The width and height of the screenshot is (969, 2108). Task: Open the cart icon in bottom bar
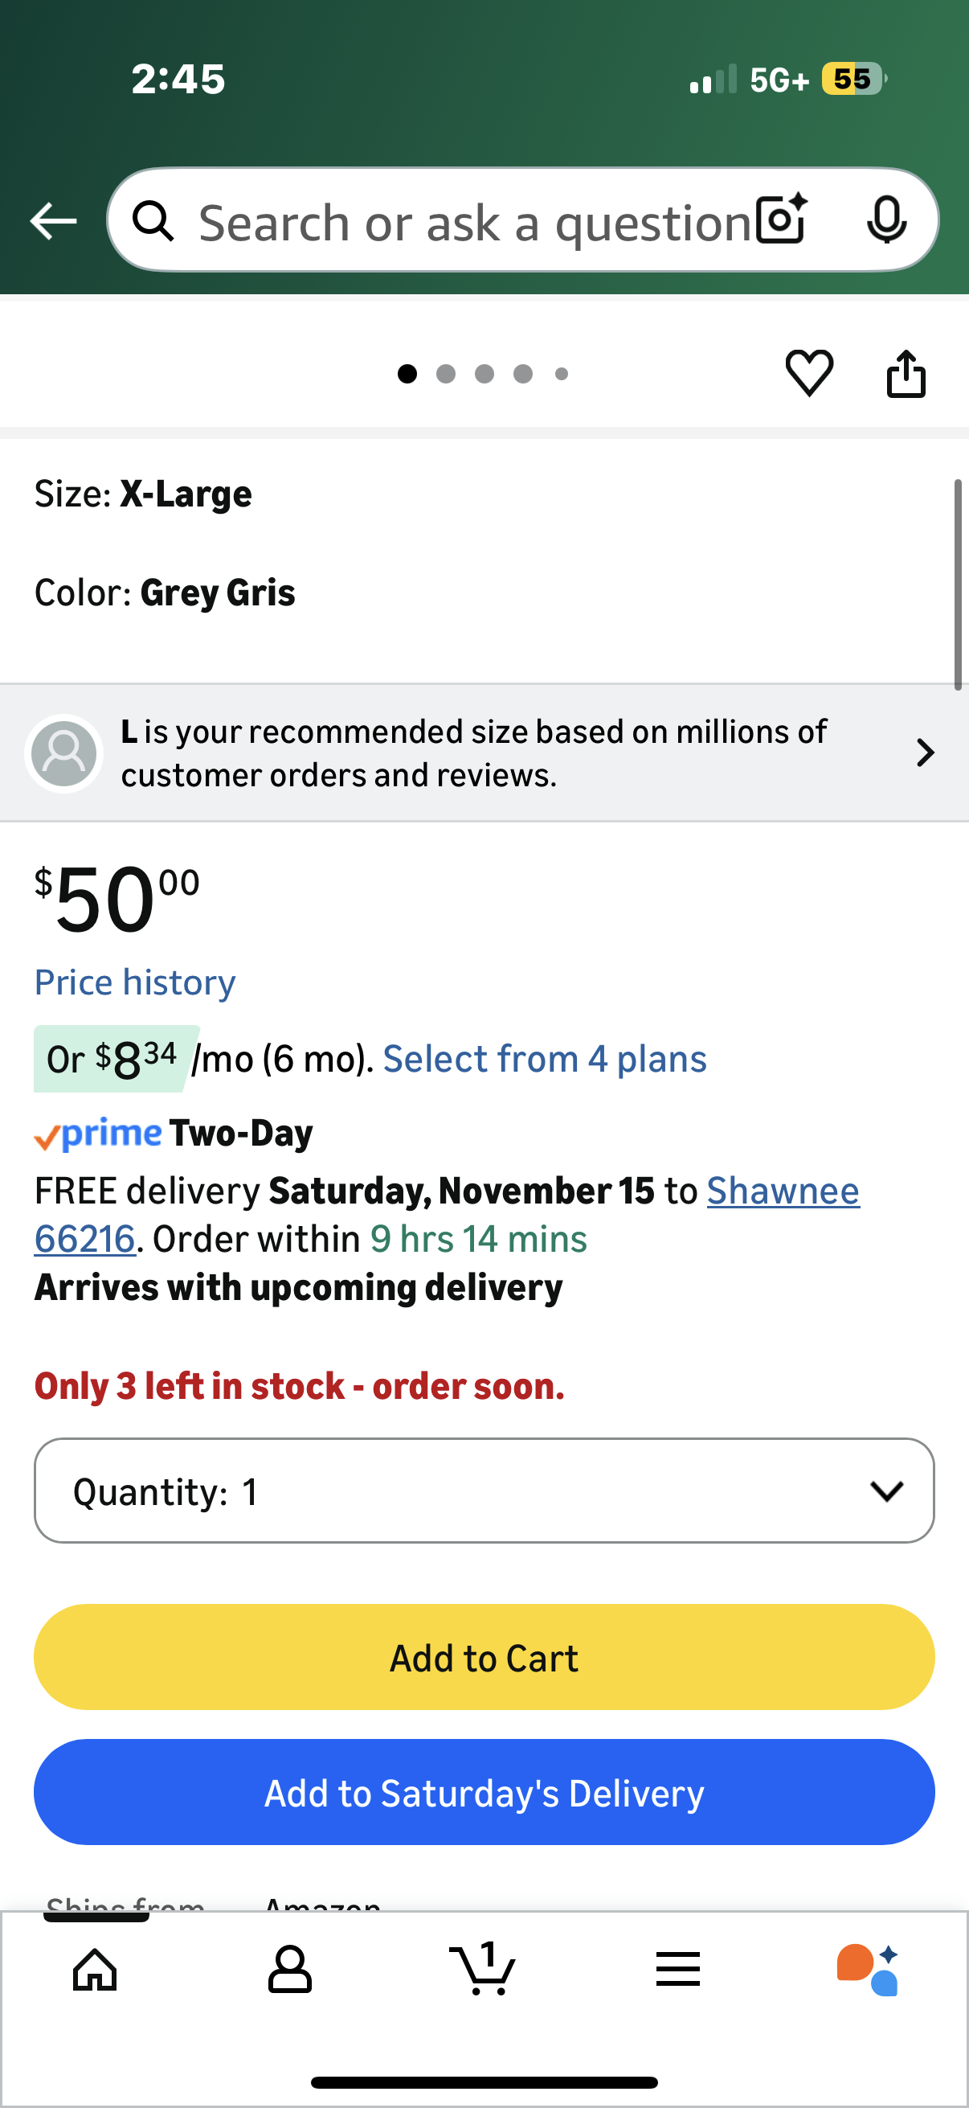click(482, 1968)
